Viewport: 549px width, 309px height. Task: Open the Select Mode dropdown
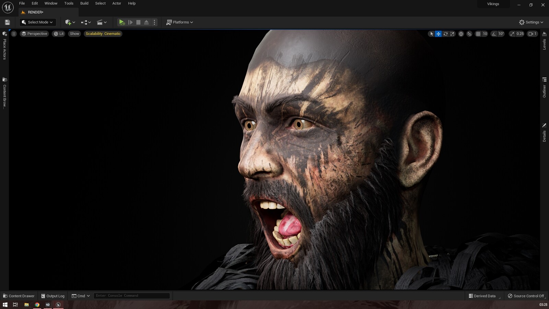point(37,22)
